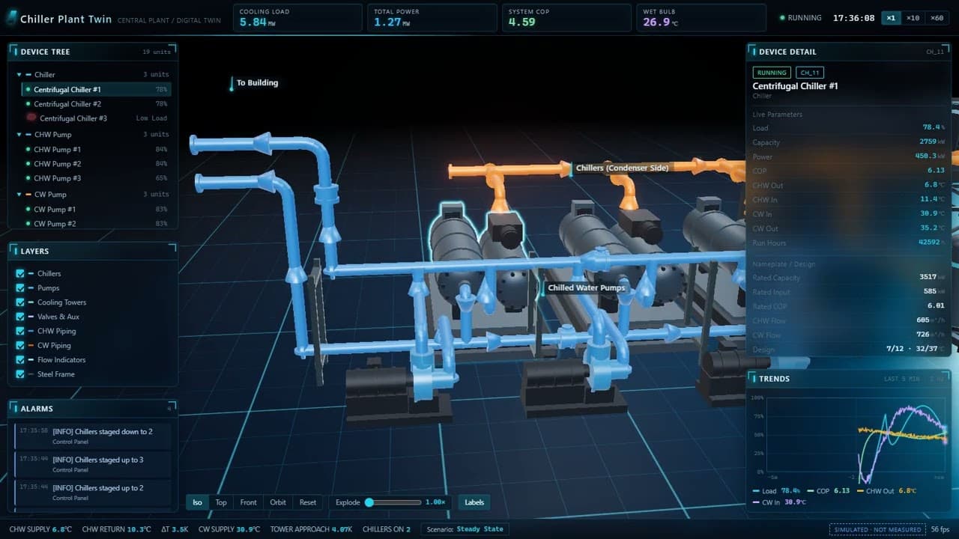Viewport: 959px width, 539px height.
Task: Click the Load legend entry in Trends
Action: click(x=777, y=491)
